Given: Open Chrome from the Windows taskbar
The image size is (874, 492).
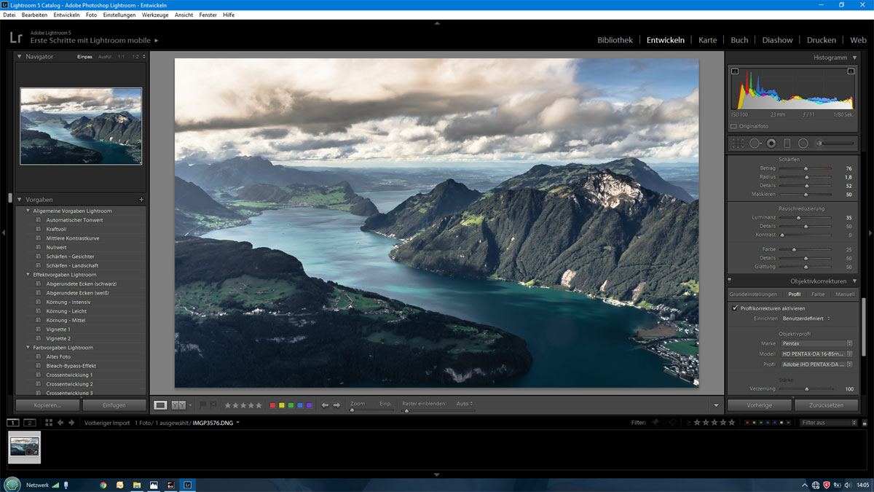Looking at the screenshot, I should [x=103, y=485].
